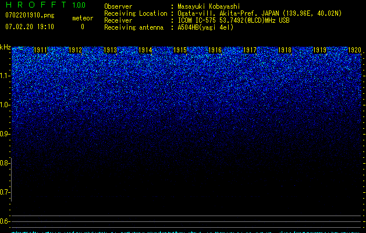366x233 pixels.
Task: Click observer name Masayuki Kobayashi
Action: [x=209, y=6]
